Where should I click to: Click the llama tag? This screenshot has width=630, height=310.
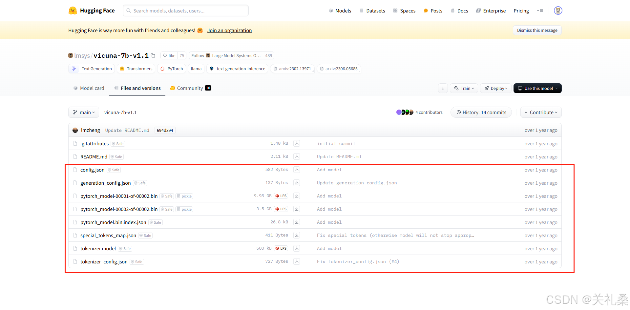tap(196, 69)
